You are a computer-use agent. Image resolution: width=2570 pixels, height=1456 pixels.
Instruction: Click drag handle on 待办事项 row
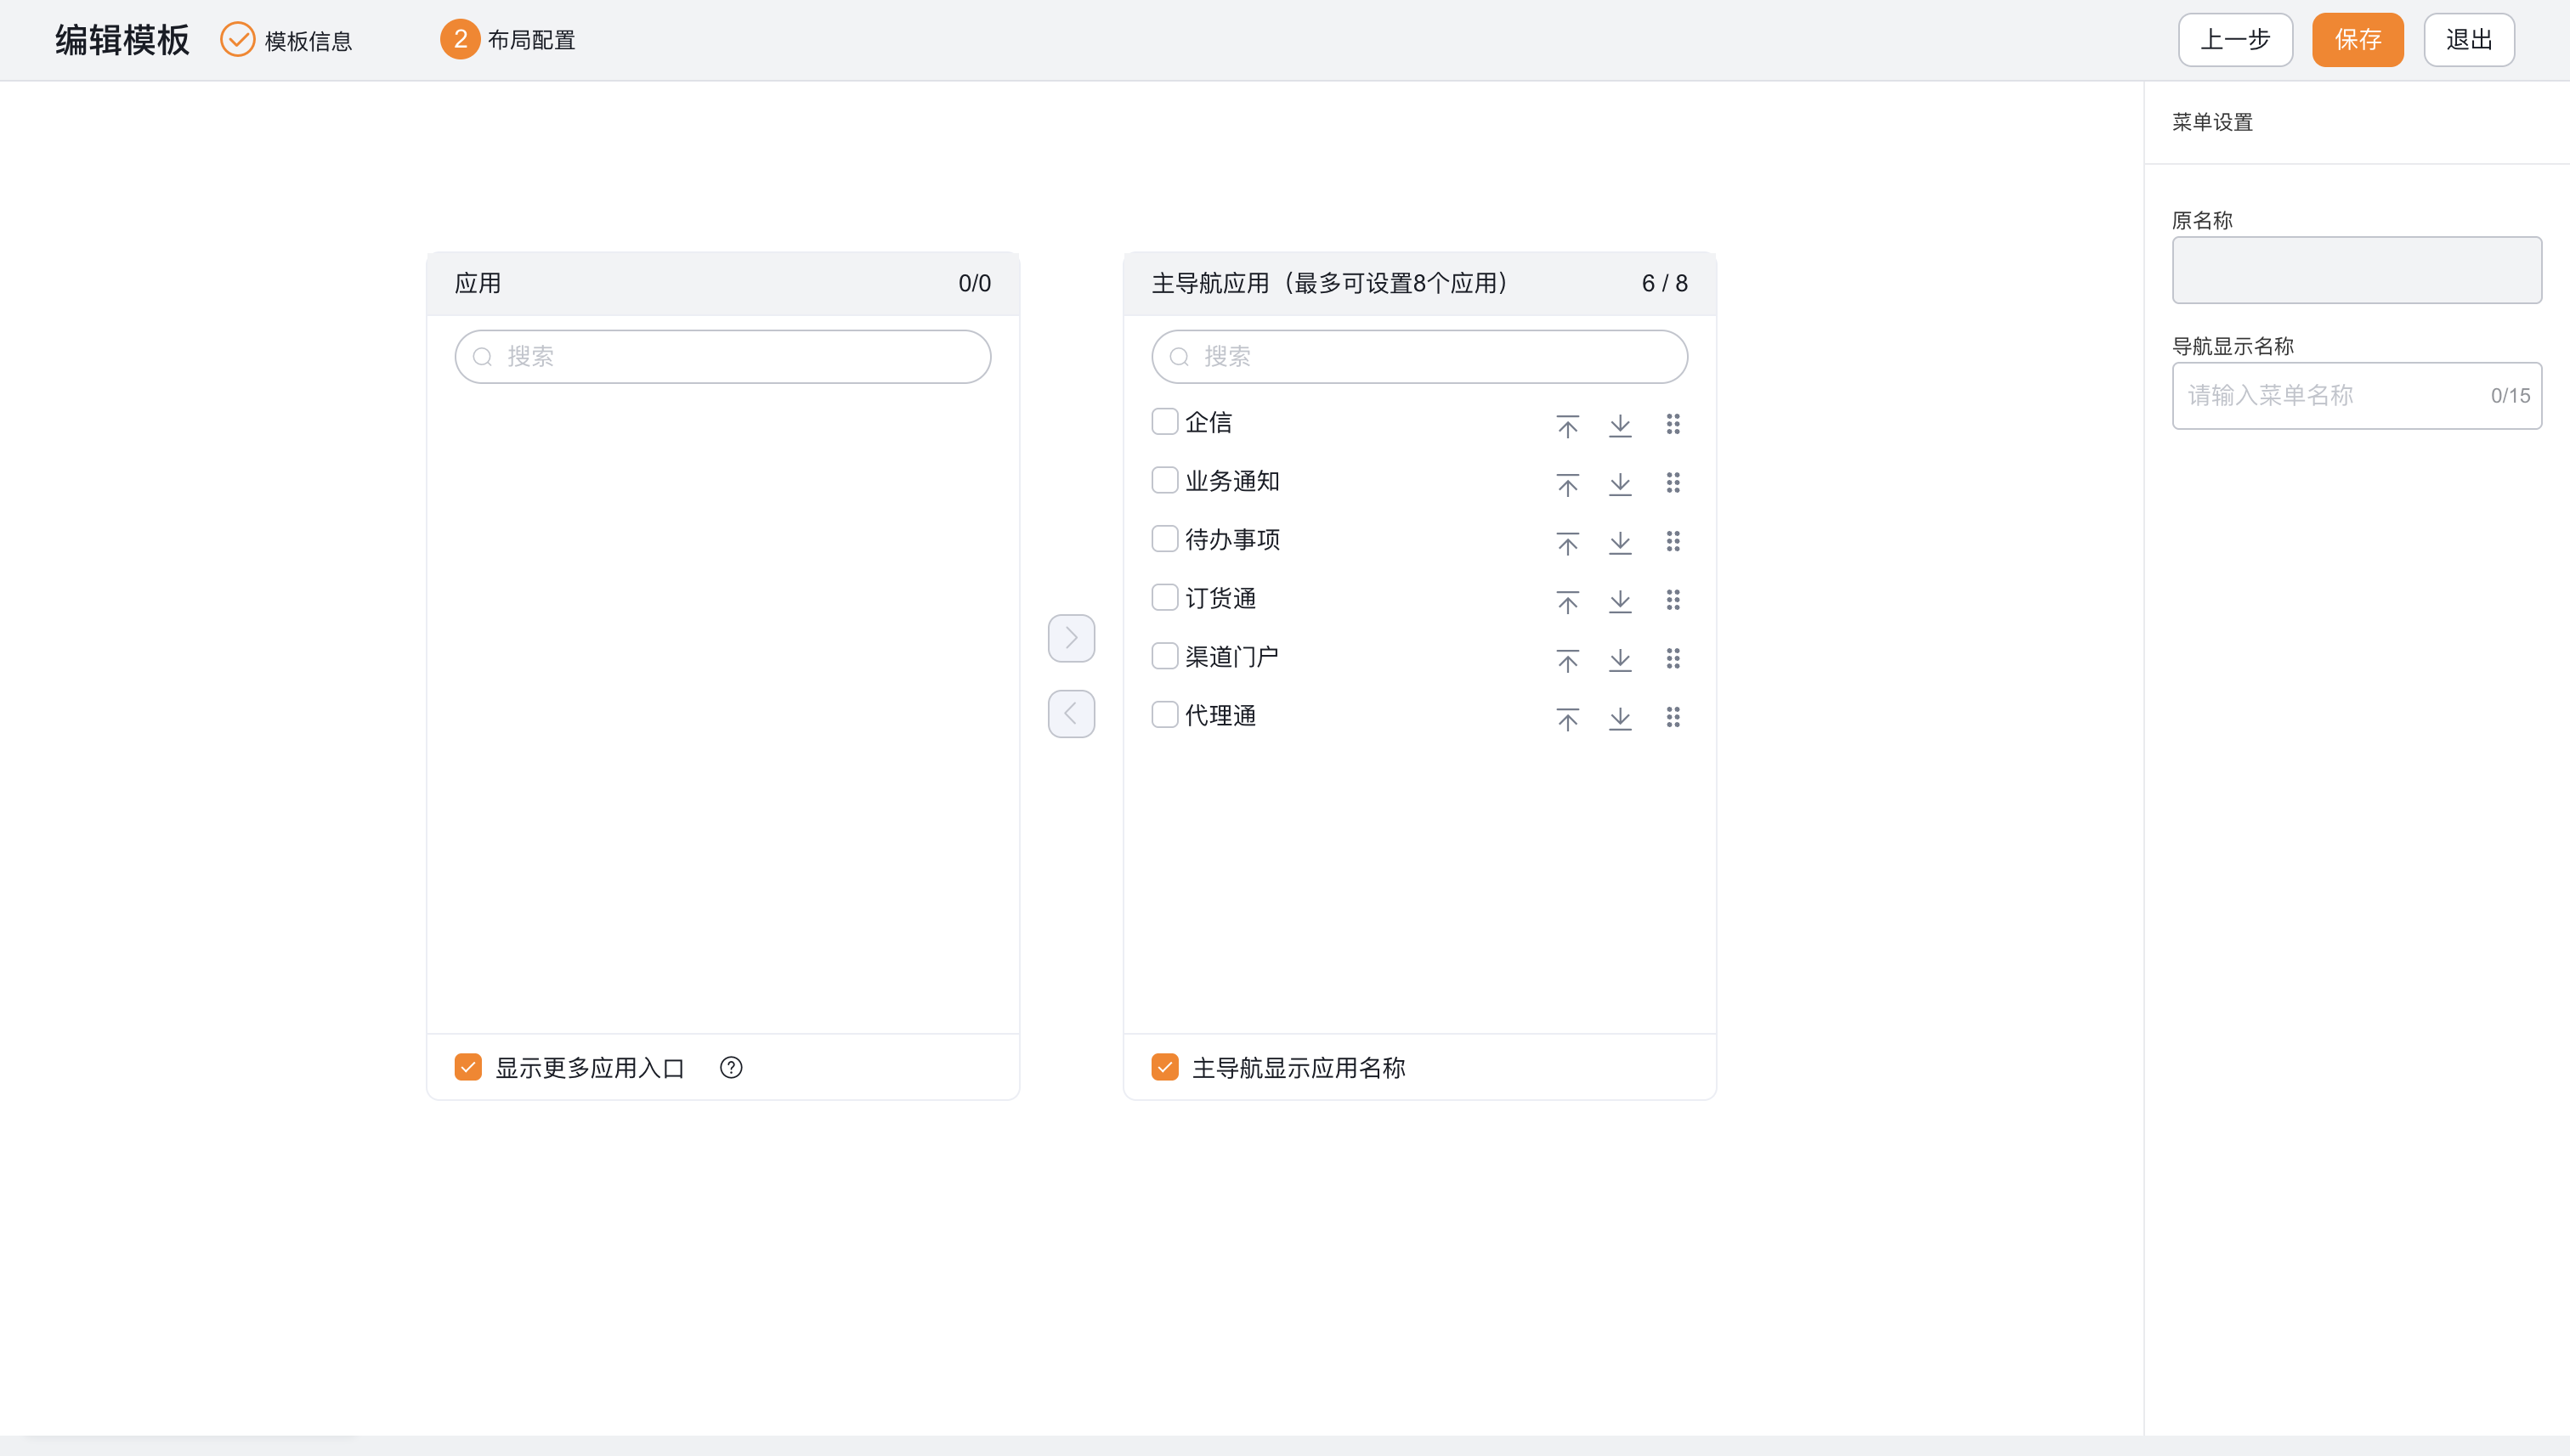[1673, 541]
